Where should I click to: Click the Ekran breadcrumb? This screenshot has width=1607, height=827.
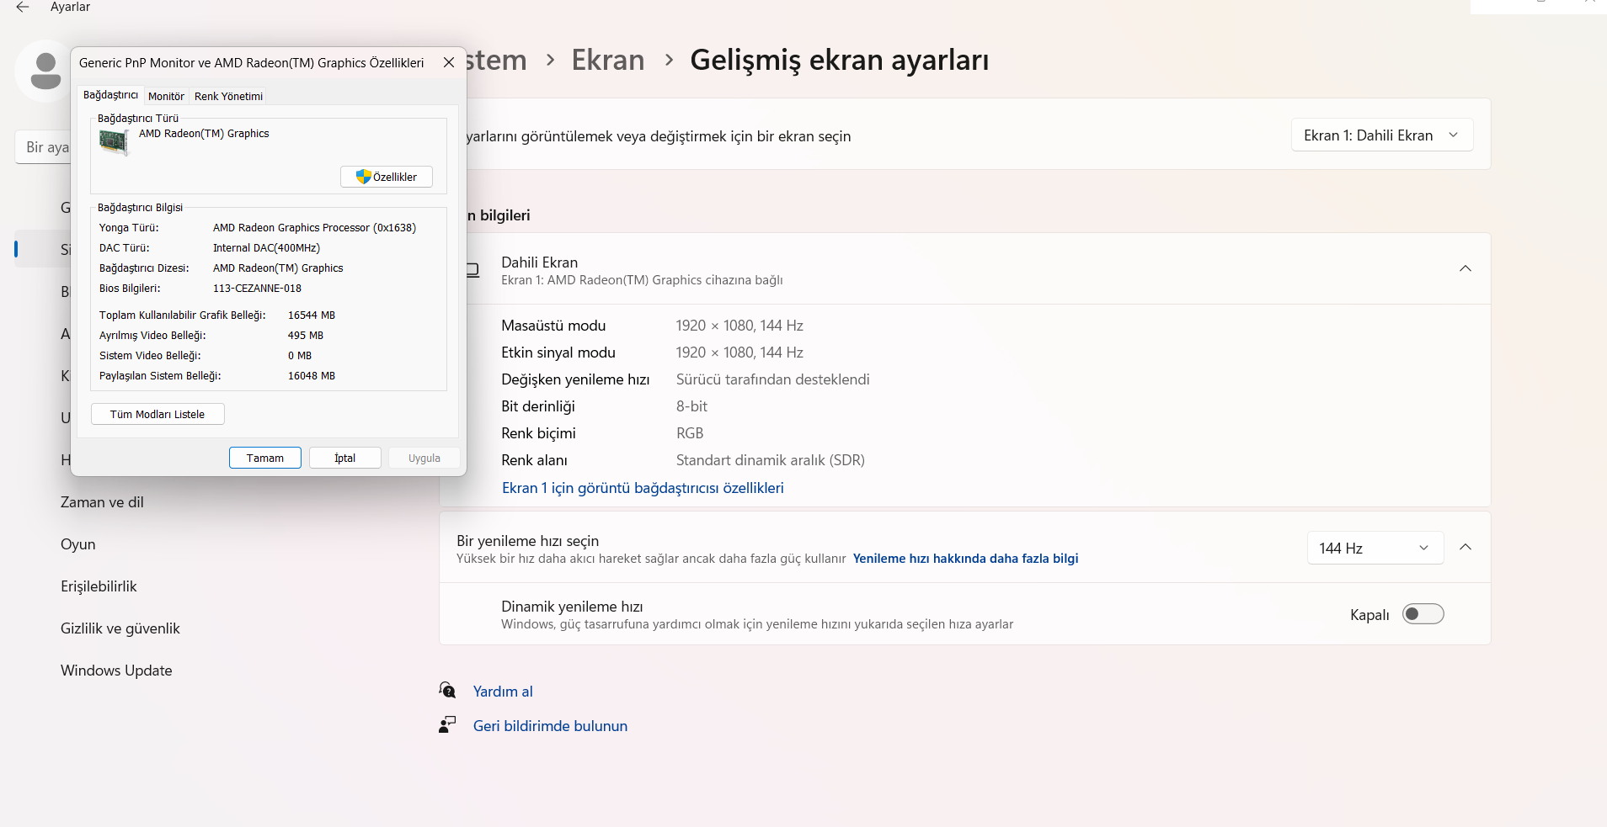click(x=607, y=61)
